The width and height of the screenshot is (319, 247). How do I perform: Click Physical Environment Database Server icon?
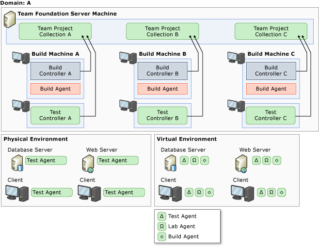coord(17,163)
